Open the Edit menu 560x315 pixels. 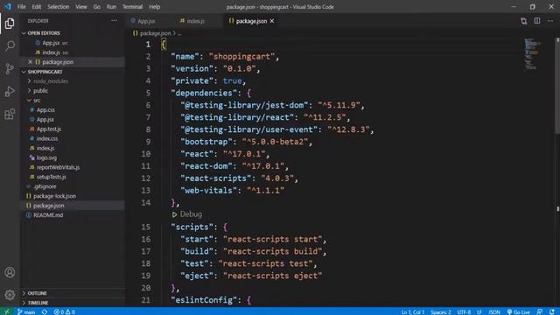(37, 7)
